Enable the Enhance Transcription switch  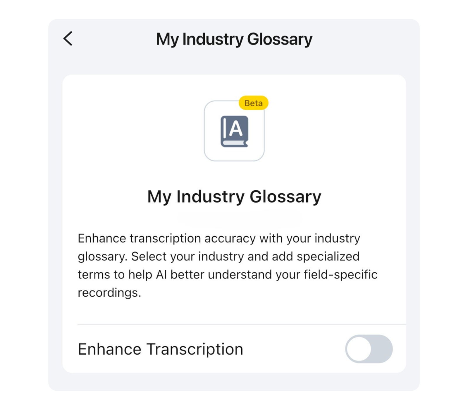pos(369,349)
